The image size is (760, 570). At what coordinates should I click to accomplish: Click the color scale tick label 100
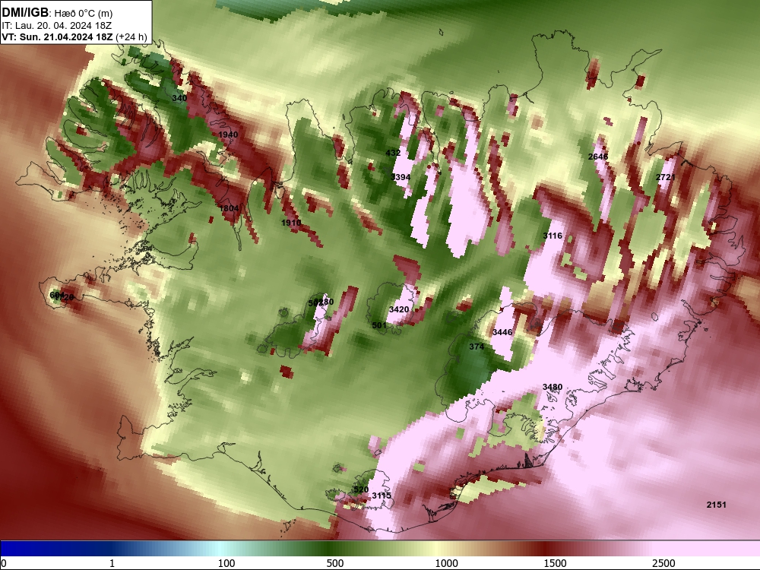coord(226,563)
